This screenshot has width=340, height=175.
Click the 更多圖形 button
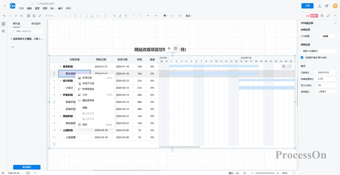pos(27,167)
